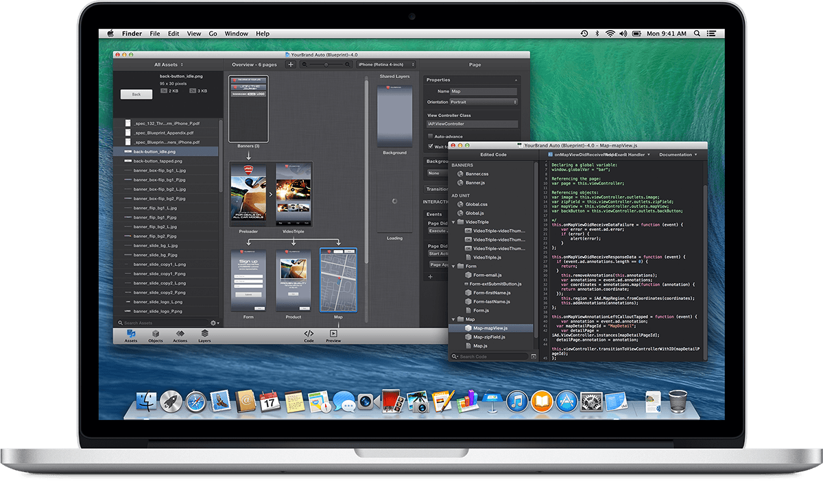Open the All Assets dropdown
The width and height of the screenshot is (823, 481).
[x=169, y=64]
